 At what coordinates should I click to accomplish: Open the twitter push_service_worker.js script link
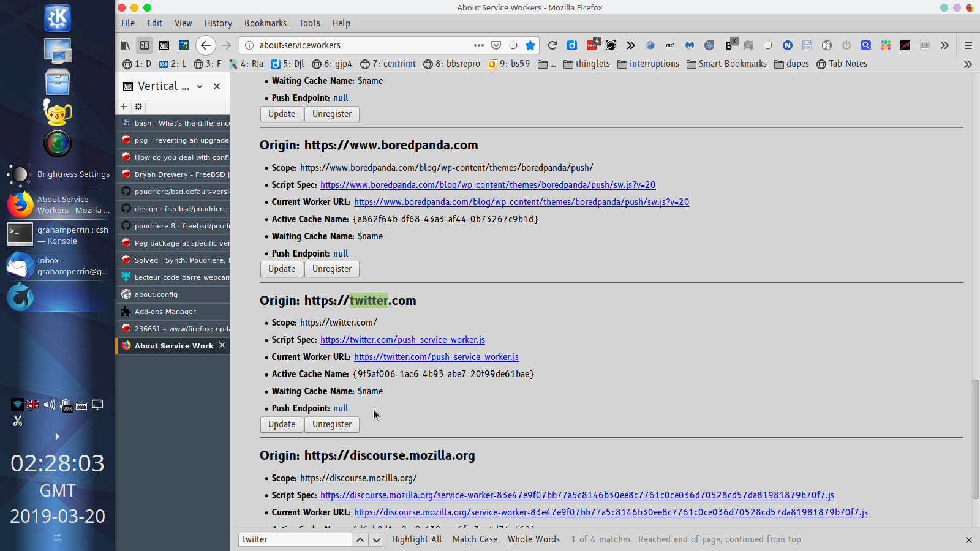[402, 340]
